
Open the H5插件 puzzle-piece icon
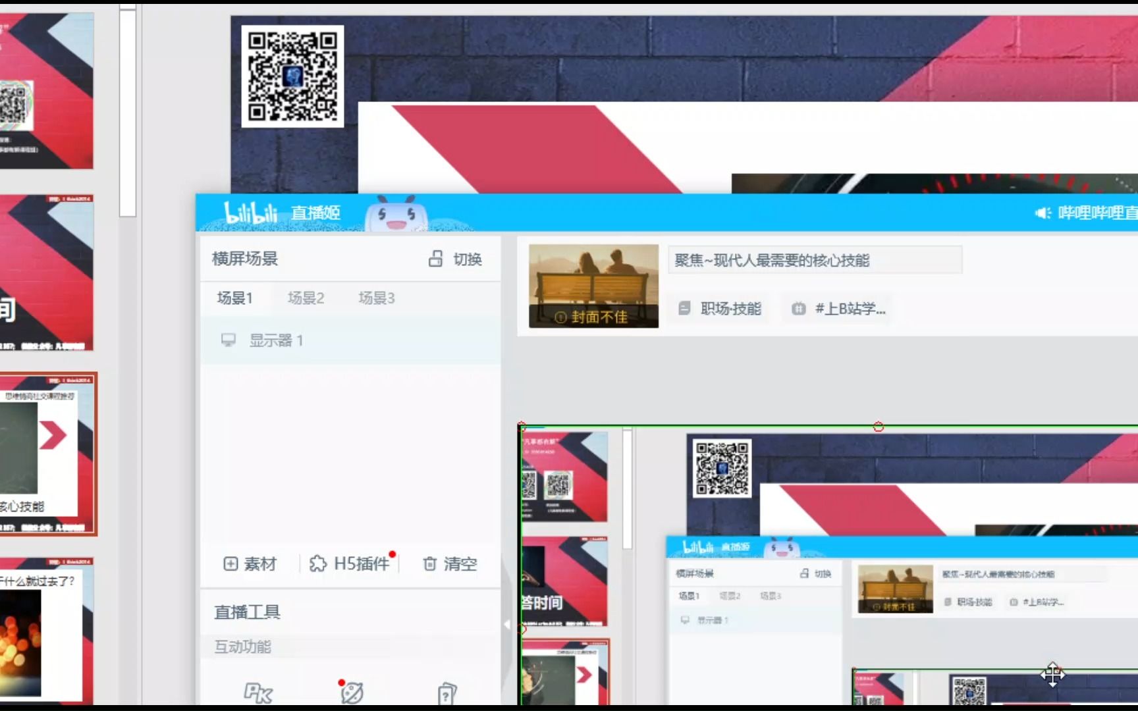(319, 564)
